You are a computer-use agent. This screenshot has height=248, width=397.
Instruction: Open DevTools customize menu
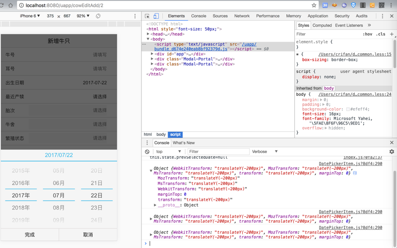(382, 16)
